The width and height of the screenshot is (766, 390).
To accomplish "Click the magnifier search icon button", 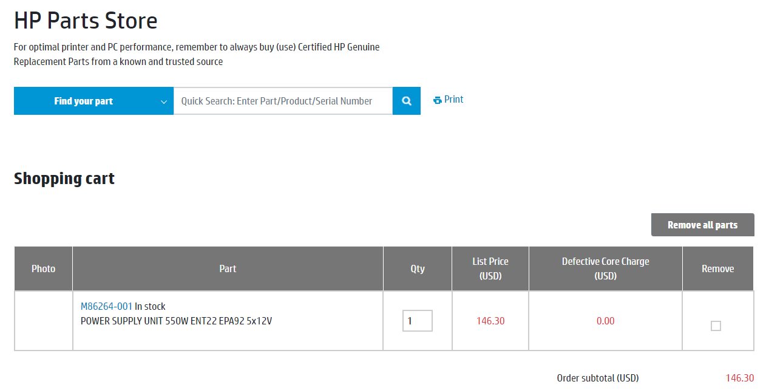I will [407, 101].
